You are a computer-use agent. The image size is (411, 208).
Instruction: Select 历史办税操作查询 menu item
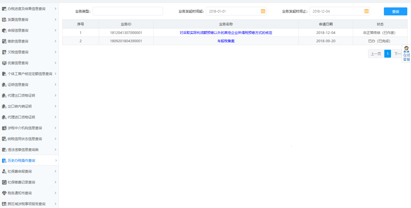[21, 161]
